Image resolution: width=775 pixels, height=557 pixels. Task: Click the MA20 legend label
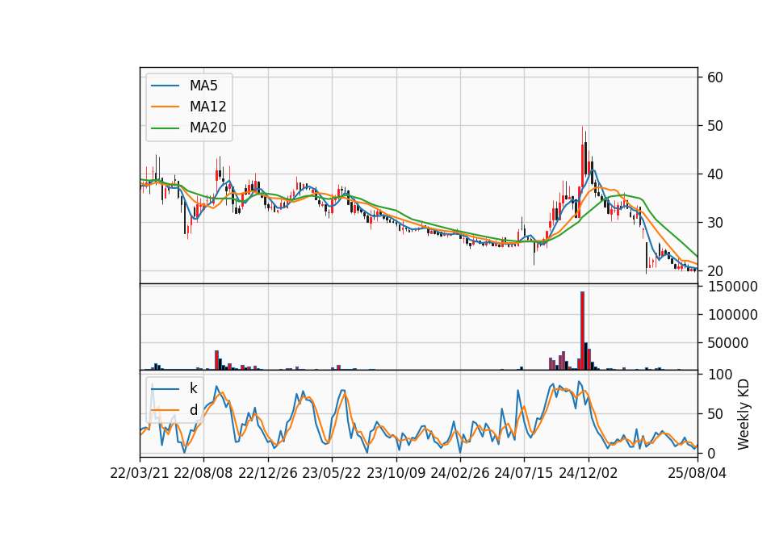(207, 128)
